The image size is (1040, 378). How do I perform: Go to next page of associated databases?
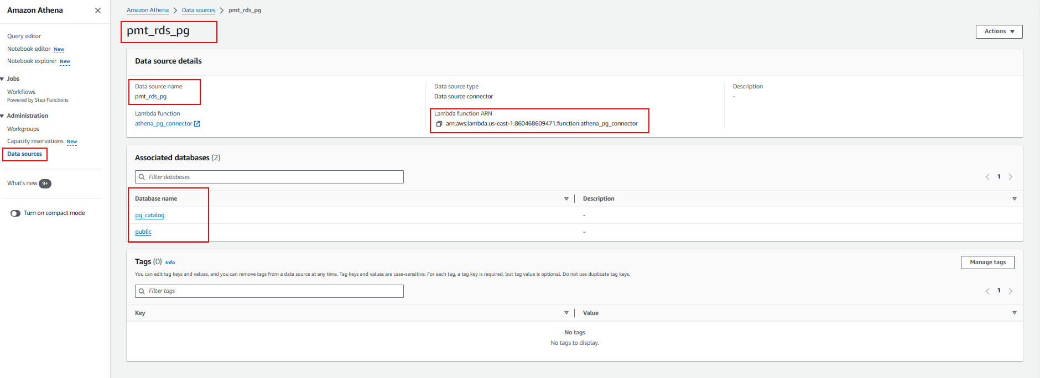pos(1011,177)
